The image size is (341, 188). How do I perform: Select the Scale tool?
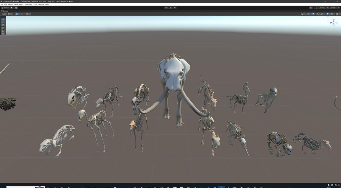pos(3,28)
